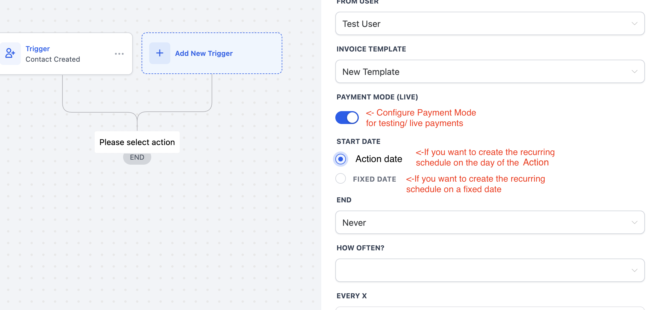Click the 'Trigger' title text in card

click(x=38, y=49)
